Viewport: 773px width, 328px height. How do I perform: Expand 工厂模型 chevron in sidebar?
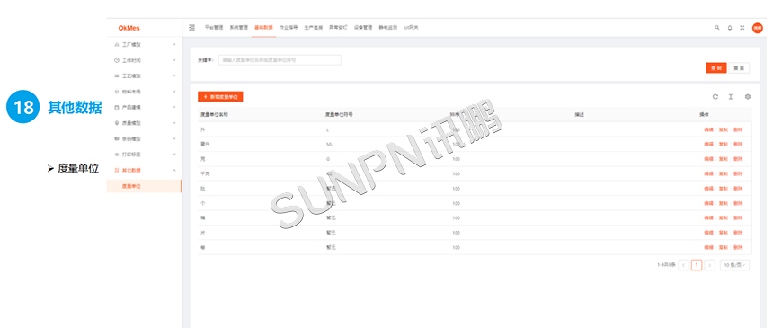click(174, 44)
